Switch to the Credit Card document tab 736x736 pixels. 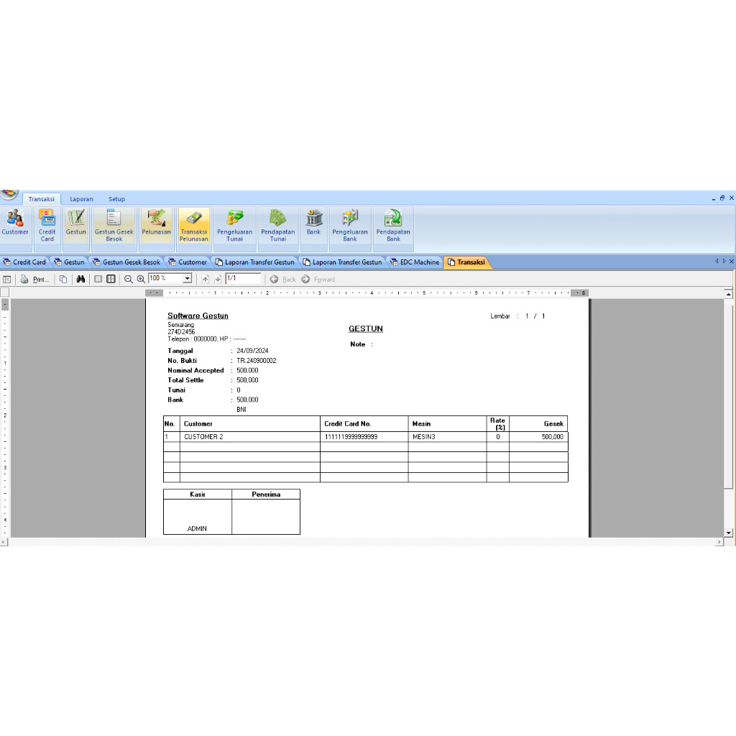tap(25, 262)
